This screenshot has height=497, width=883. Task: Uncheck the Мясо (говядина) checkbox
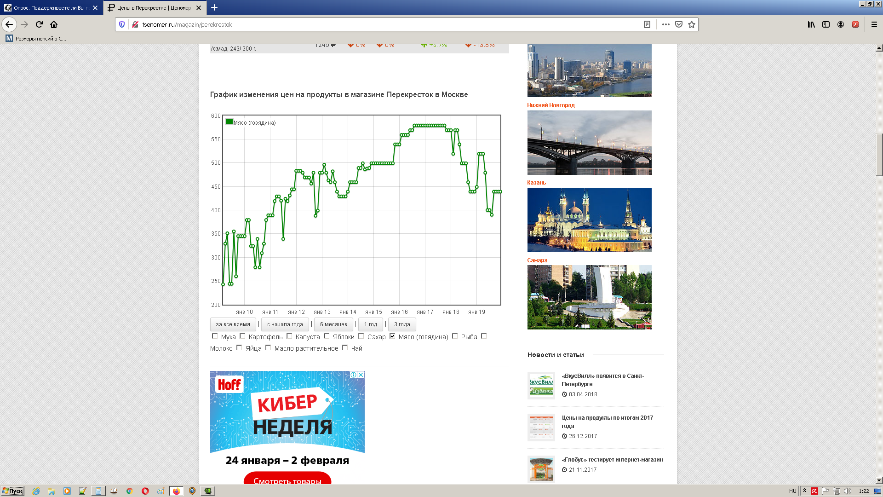[392, 336]
